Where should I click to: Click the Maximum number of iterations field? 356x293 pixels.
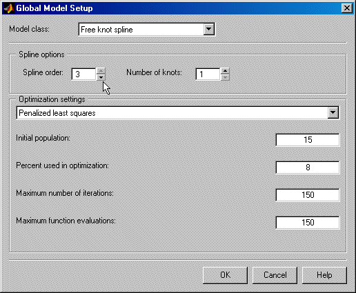tap(308, 195)
